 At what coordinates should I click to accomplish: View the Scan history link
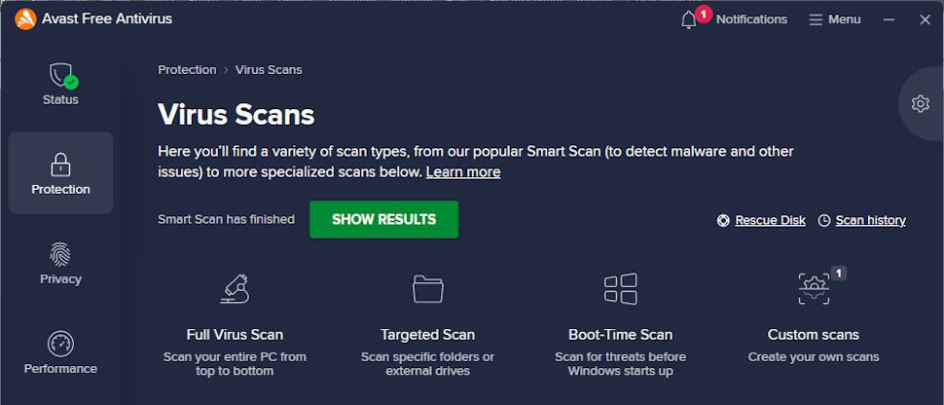pos(870,220)
